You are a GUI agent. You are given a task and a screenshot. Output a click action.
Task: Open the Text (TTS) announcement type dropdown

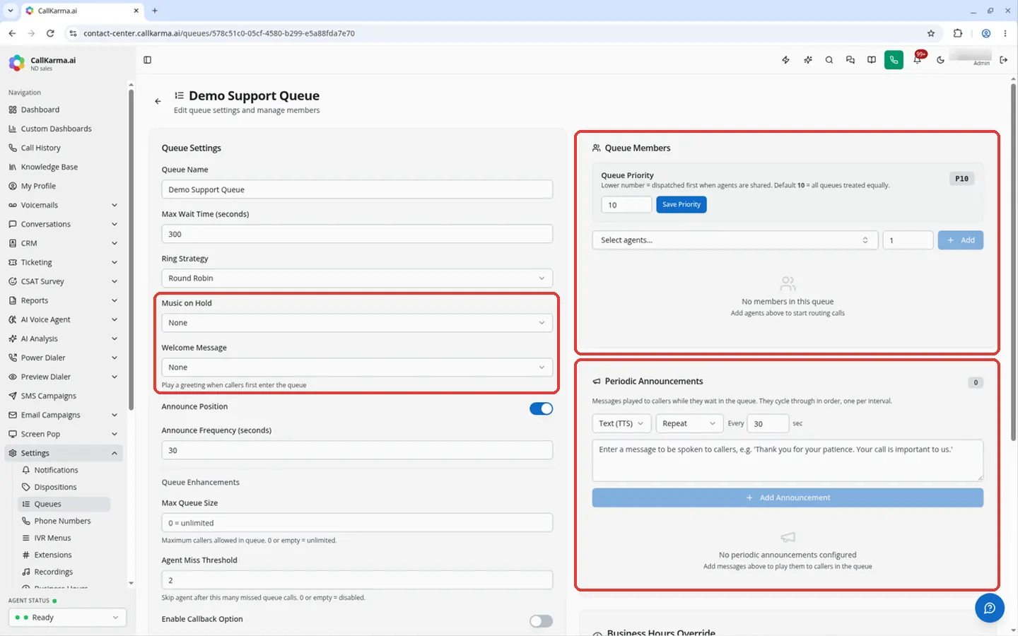click(621, 423)
